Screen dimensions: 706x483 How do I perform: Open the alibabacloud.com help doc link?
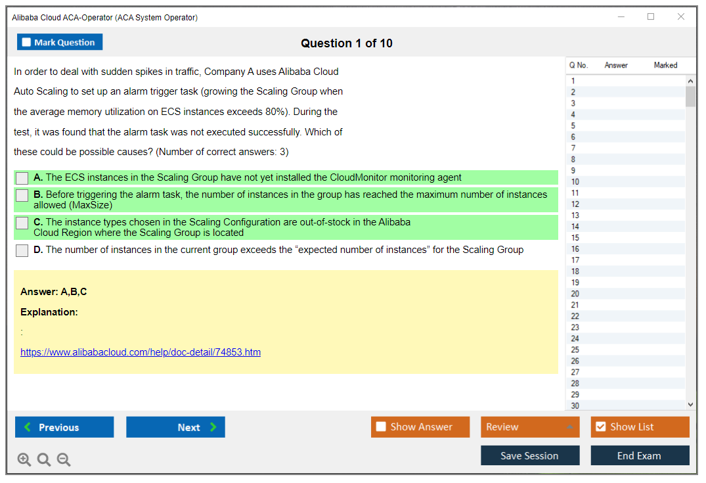click(141, 352)
